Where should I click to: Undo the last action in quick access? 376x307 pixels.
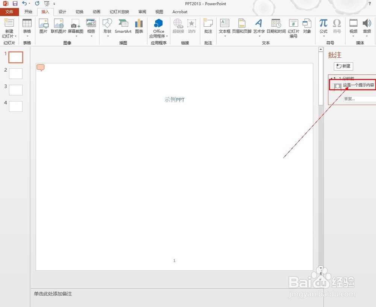tap(24, 4)
